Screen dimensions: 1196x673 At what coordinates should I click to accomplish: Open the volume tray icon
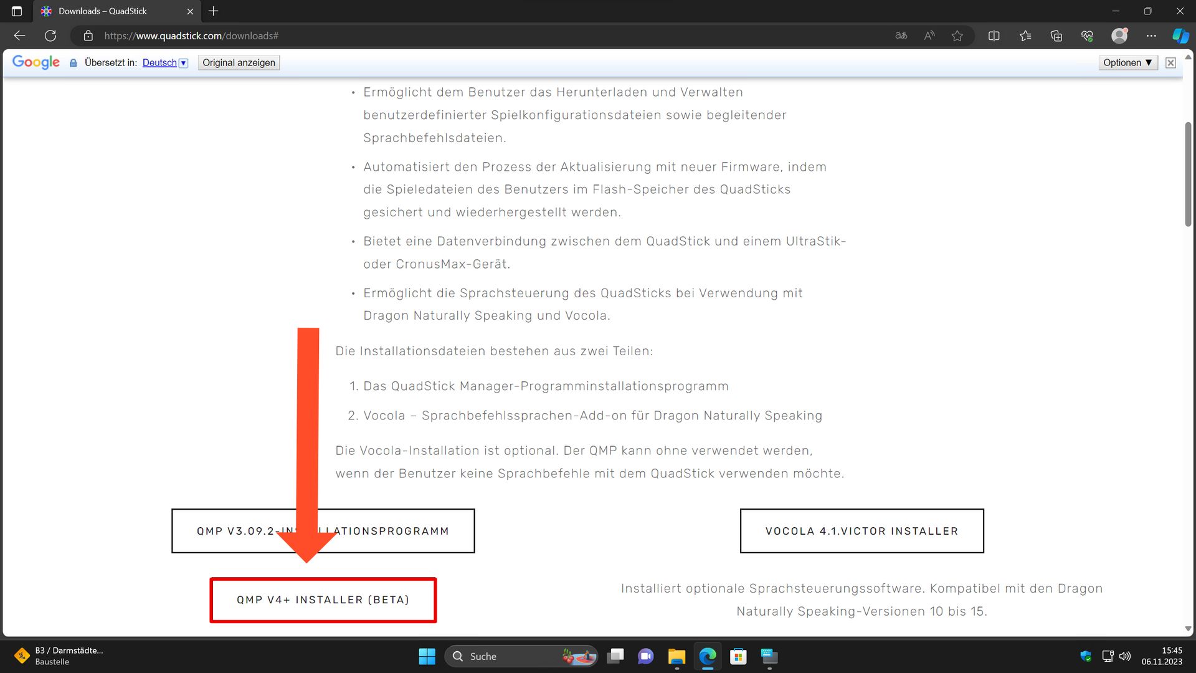(1125, 656)
